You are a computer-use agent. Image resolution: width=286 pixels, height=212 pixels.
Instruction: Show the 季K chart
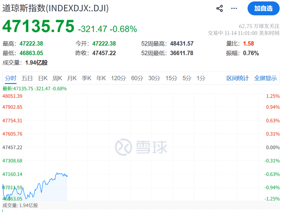click(x=87, y=78)
